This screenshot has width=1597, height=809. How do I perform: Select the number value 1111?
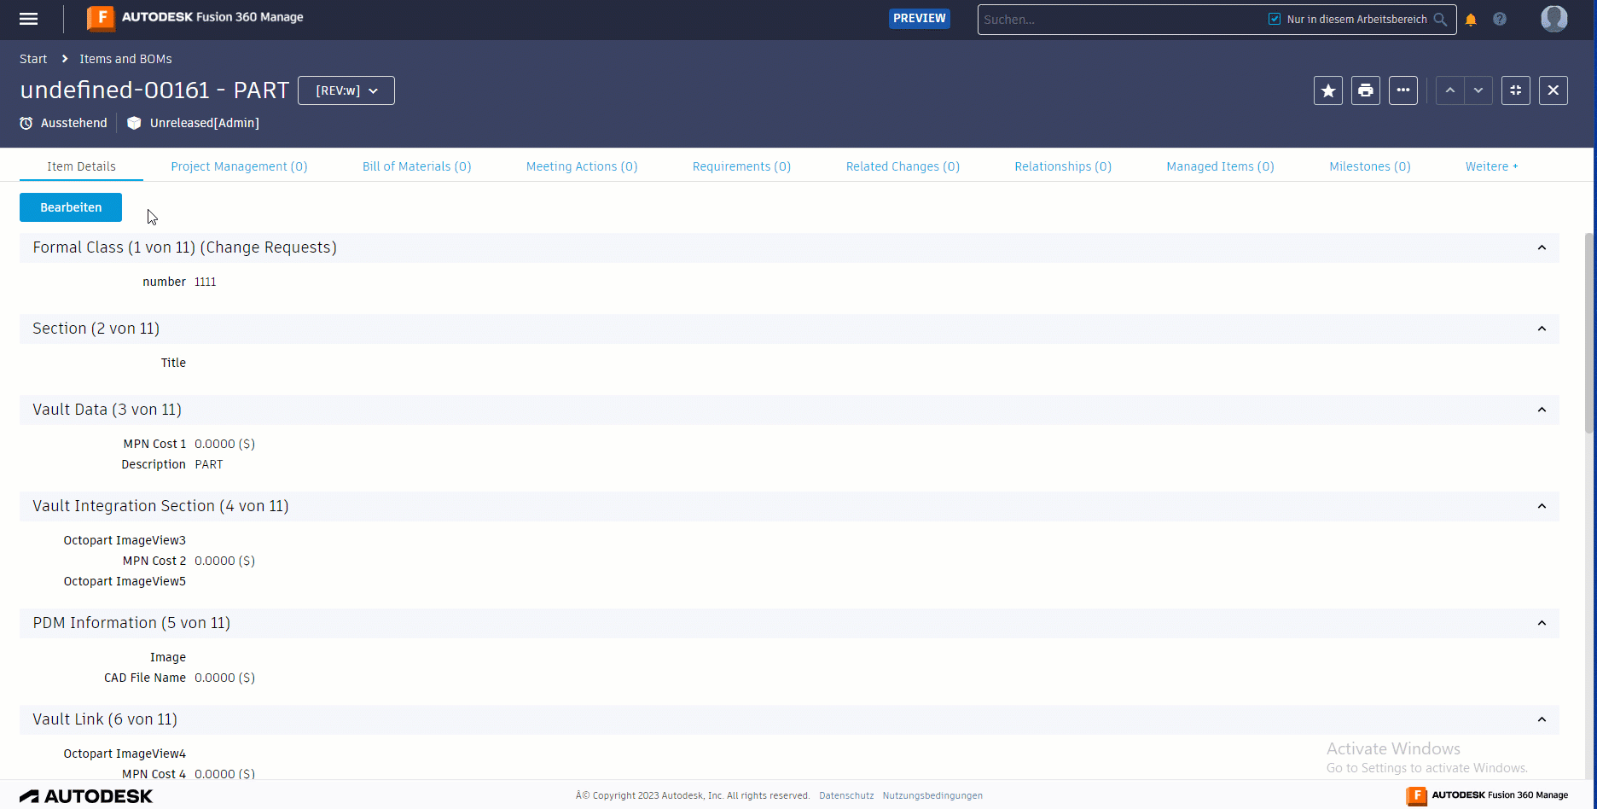coord(206,282)
